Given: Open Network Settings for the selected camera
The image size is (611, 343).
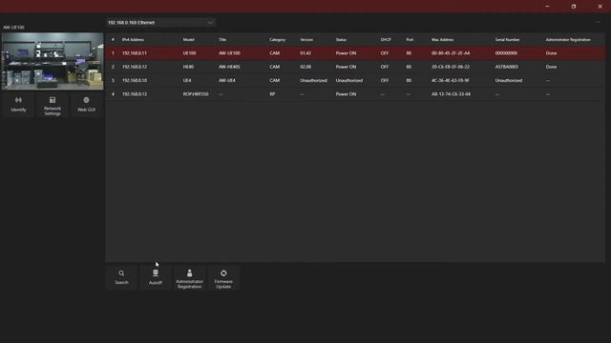Looking at the screenshot, I should pos(53,104).
